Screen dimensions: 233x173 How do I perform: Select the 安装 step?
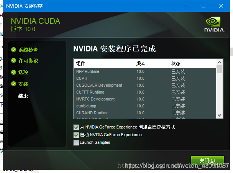coord(23,84)
